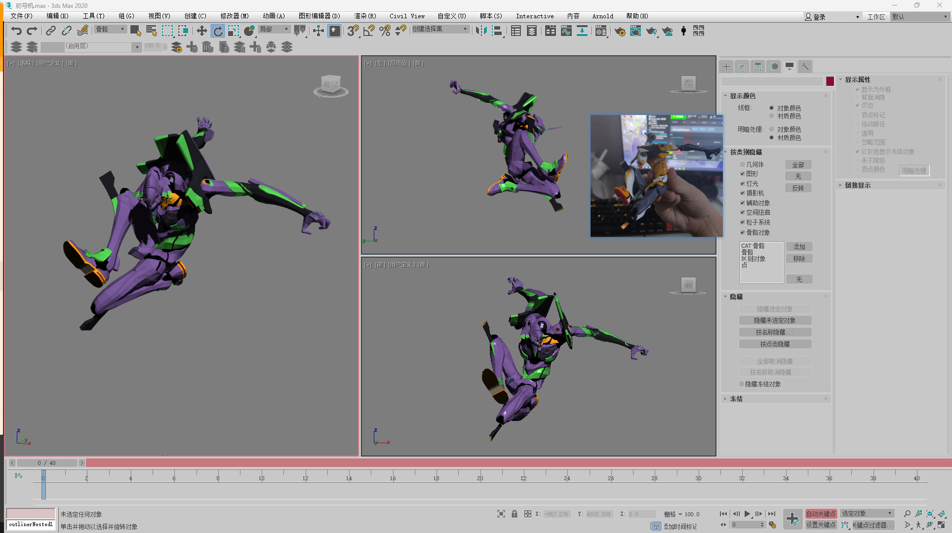Uncheck the 图形 category checkbox

point(742,174)
